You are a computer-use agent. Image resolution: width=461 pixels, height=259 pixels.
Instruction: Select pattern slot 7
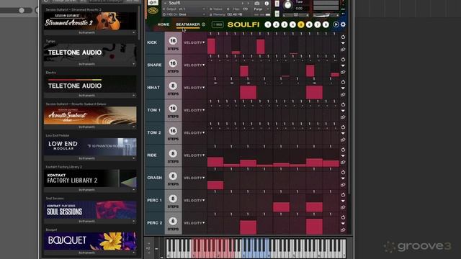point(317,24)
